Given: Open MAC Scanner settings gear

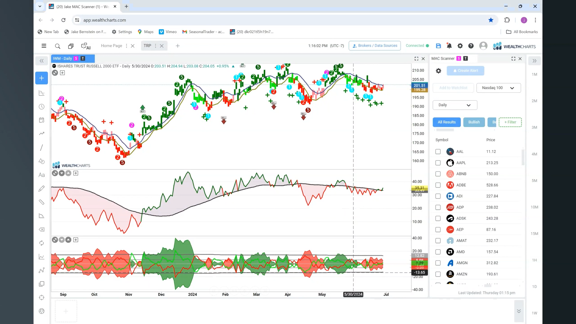Looking at the screenshot, I should pos(438,71).
